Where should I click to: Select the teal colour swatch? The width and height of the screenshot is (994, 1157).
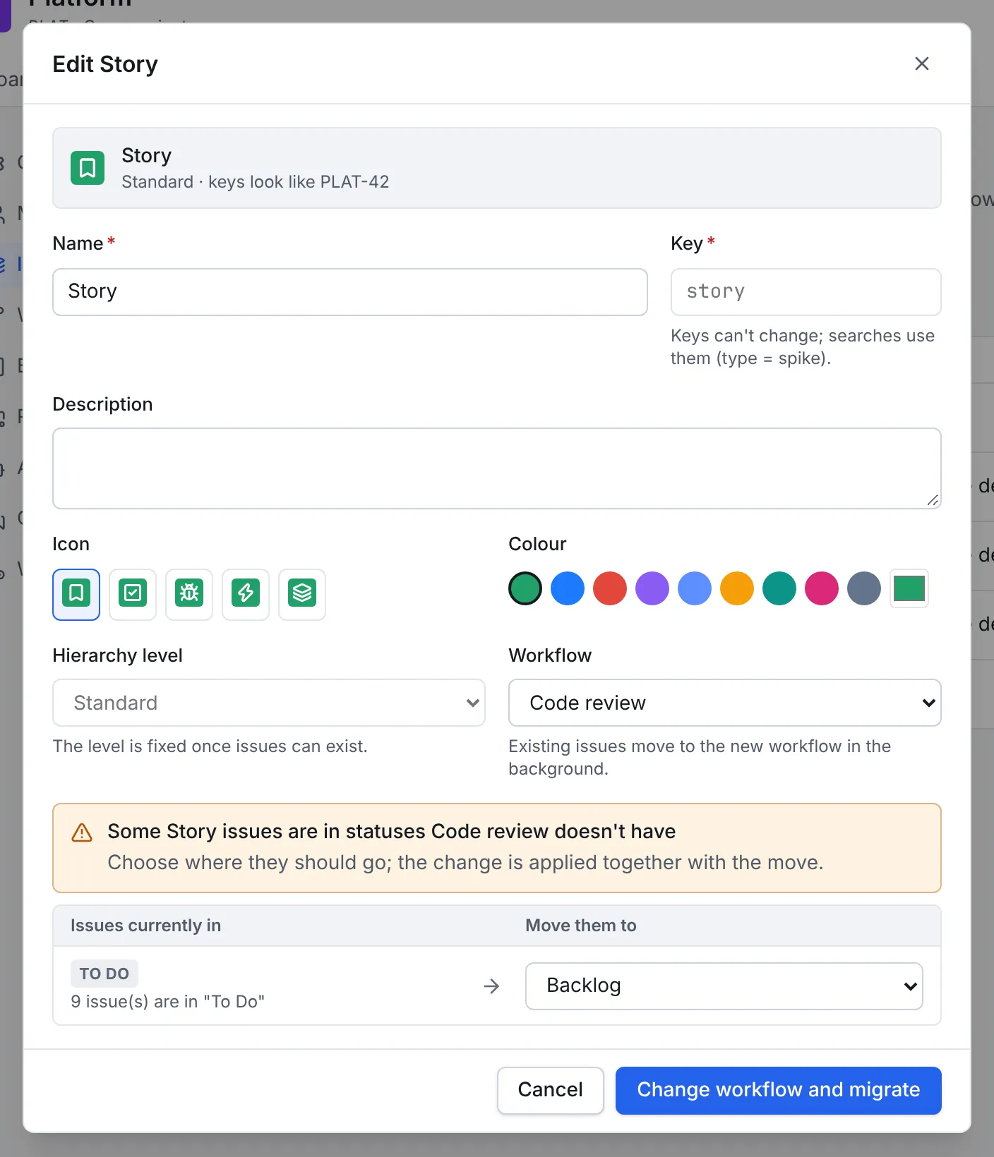tap(779, 588)
